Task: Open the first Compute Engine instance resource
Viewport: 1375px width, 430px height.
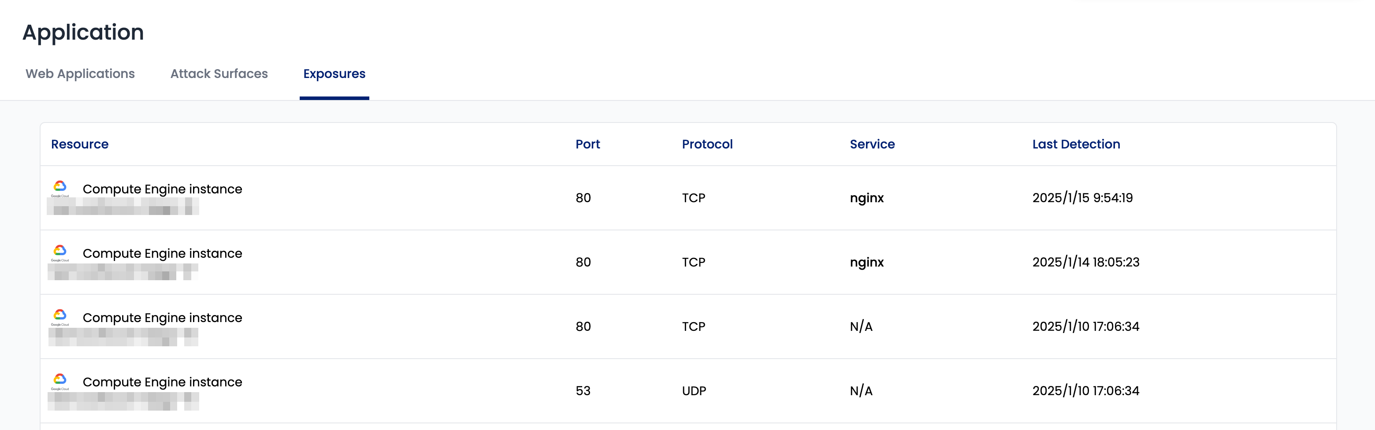Action: pyautogui.click(x=162, y=189)
